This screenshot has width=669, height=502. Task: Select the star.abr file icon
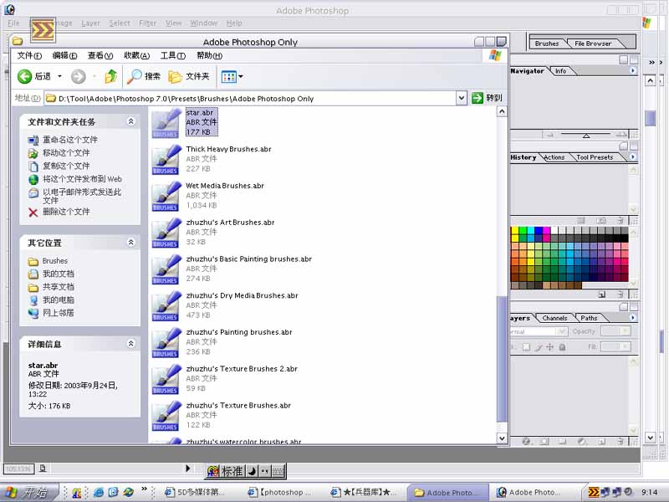pyautogui.click(x=166, y=123)
